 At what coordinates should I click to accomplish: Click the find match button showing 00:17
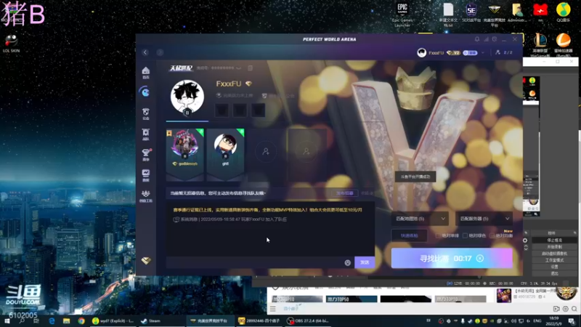[452, 258]
